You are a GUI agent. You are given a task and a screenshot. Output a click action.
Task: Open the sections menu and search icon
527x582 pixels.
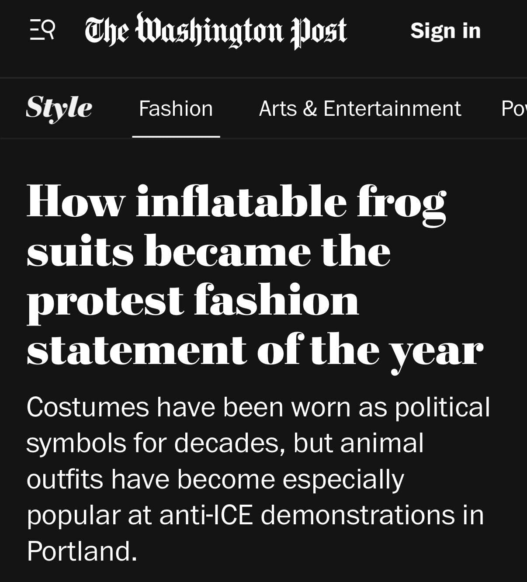pos(42,31)
